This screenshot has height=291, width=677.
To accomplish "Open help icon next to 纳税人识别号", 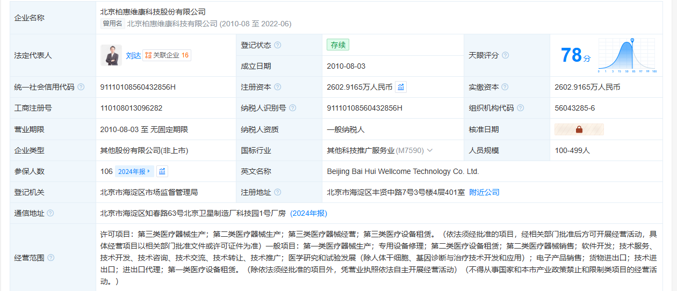I will tap(293, 108).
